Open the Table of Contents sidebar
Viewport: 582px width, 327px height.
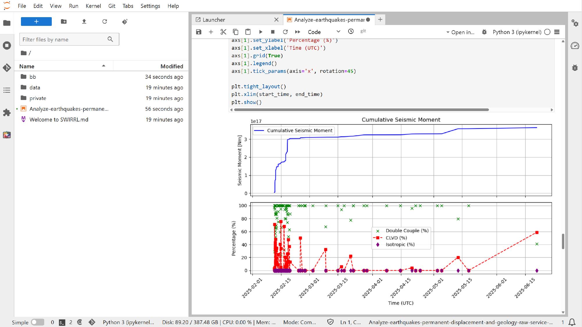(7, 90)
